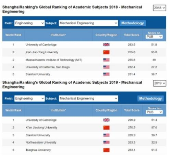Select PUB score 91.5 for Tsinghua

point(154,150)
